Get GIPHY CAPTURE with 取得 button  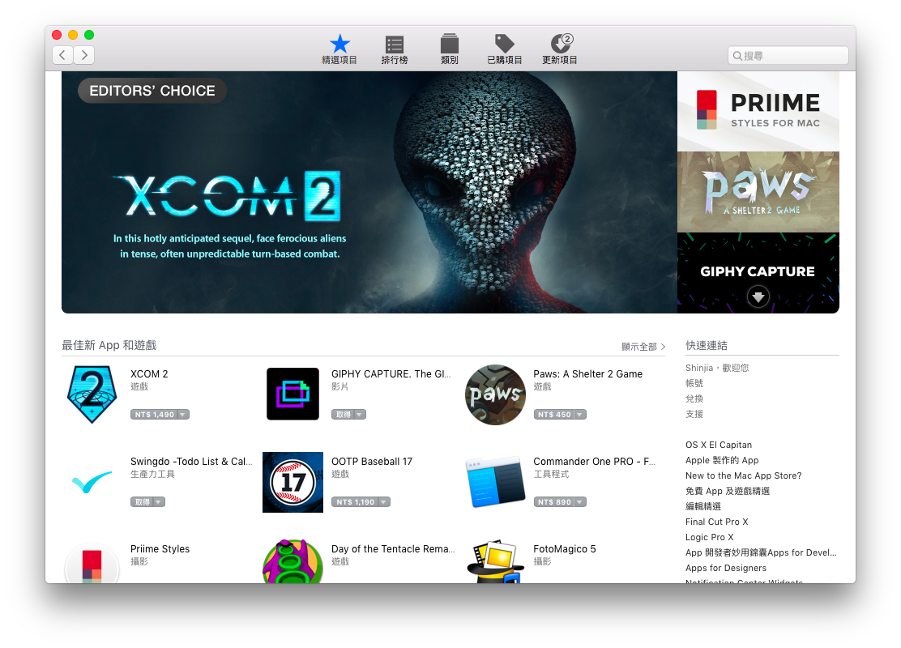click(343, 414)
